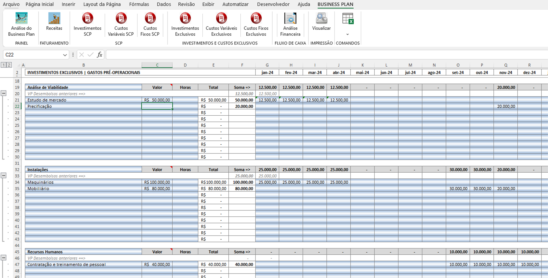
Task: Select Mobiliário valor R$ 80.000,00
Action: pos(157,189)
